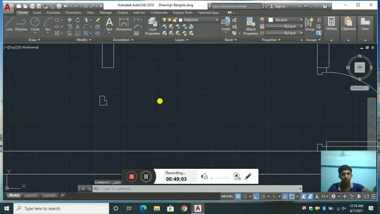380x214 pixels.
Task: Open workspace switching gear icon
Action: coord(334,196)
